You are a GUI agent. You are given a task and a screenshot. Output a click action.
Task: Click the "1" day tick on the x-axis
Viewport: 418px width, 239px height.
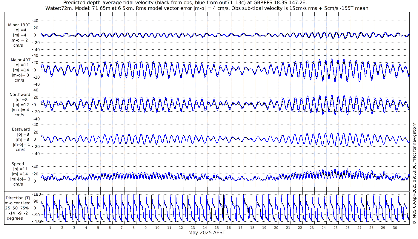50,228
